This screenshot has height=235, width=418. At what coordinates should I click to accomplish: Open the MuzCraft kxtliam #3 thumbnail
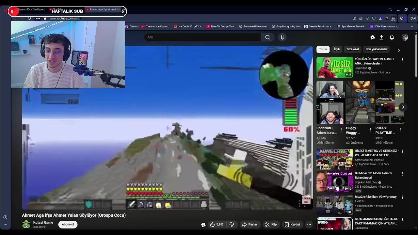click(335, 205)
